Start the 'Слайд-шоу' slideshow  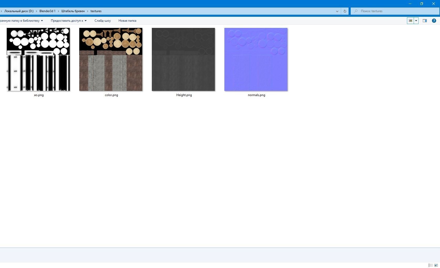pyautogui.click(x=103, y=21)
